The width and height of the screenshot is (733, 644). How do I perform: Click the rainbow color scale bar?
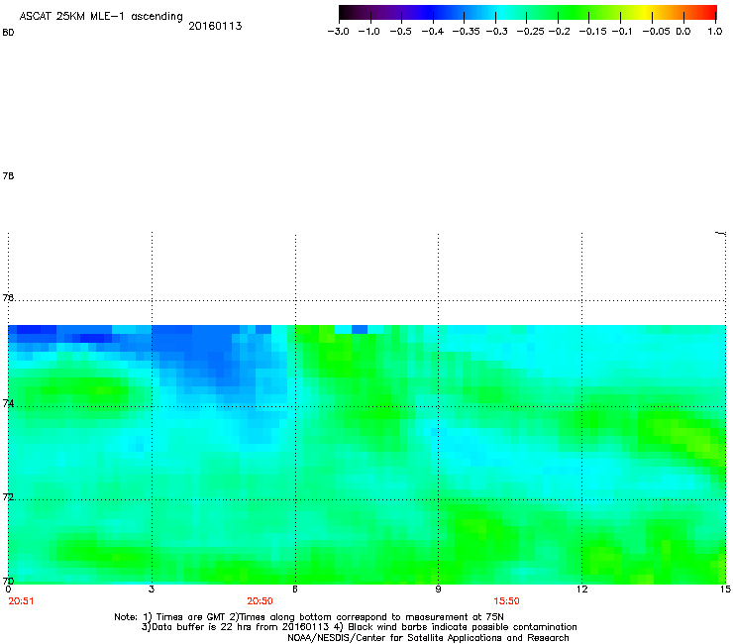[528, 12]
